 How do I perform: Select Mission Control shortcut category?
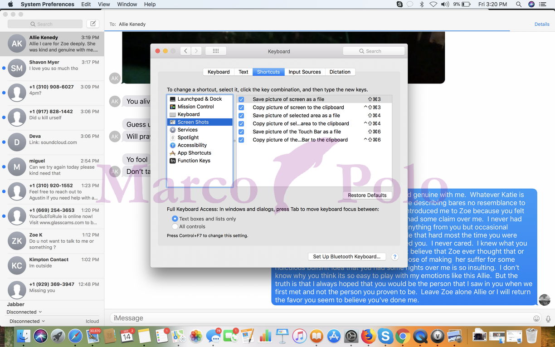pos(200,107)
